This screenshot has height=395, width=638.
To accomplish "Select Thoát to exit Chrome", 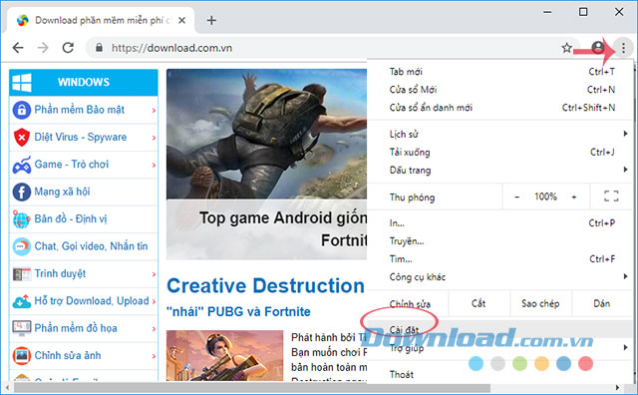I will pos(499,374).
